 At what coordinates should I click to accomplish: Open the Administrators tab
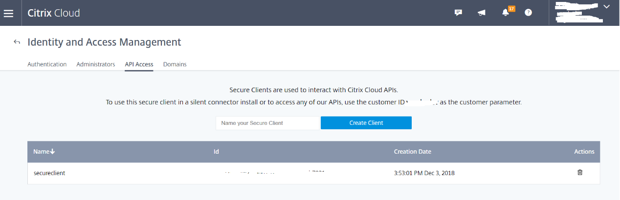96,64
